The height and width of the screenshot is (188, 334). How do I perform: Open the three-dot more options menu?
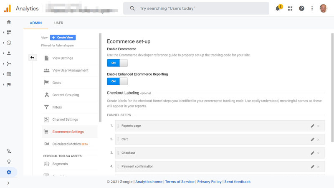(312, 8)
